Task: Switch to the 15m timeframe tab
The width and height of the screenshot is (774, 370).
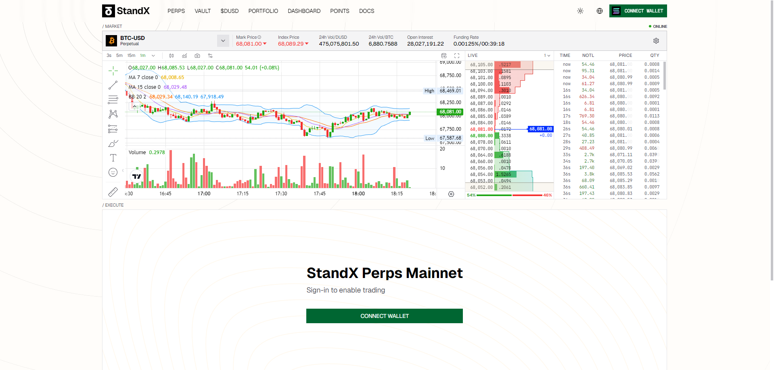Action: 131,55
